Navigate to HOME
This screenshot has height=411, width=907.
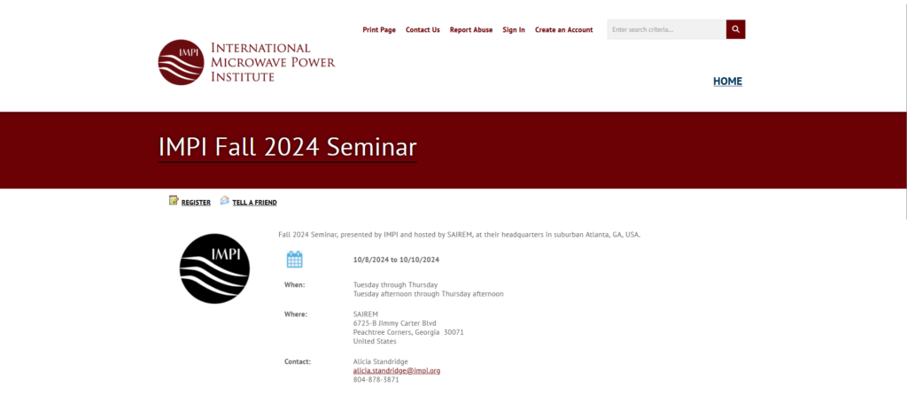pyautogui.click(x=727, y=81)
